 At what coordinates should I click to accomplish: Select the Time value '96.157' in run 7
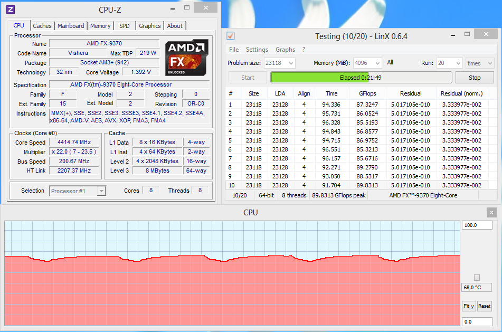click(x=331, y=158)
